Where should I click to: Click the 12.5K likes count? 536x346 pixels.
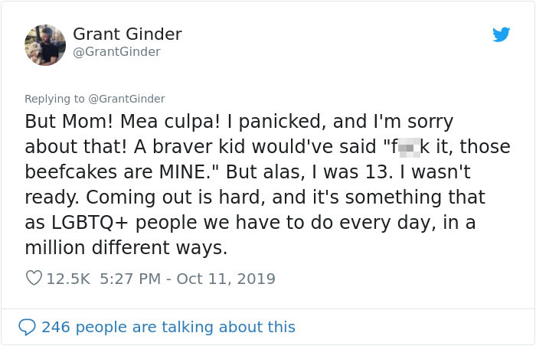(69, 279)
